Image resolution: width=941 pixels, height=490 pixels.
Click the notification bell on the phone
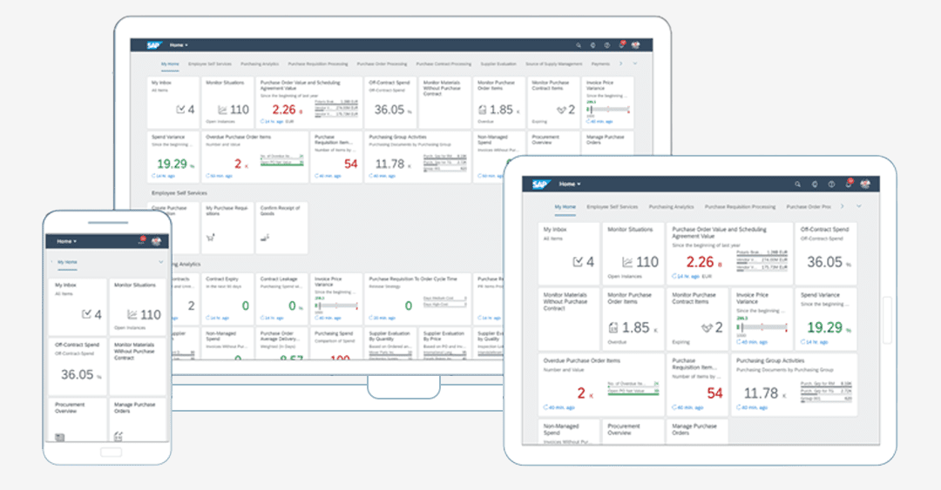(x=142, y=240)
